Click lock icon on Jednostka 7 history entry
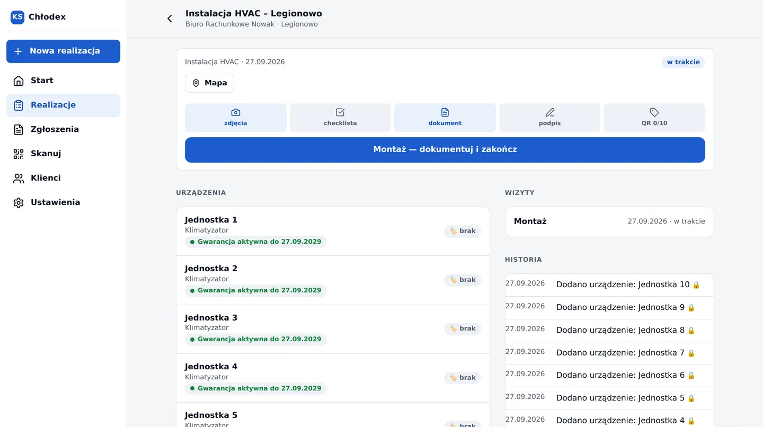The height and width of the screenshot is (427, 763). (691, 353)
